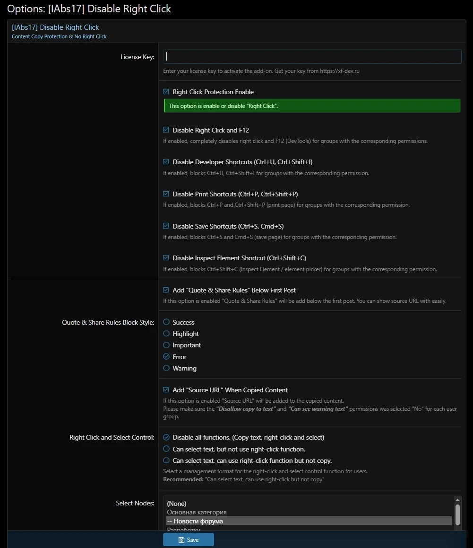Image resolution: width=473 pixels, height=548 pixels.
Task: Toggle Add Quote & Share Rules checkbox
Action: tap(166, 290)
